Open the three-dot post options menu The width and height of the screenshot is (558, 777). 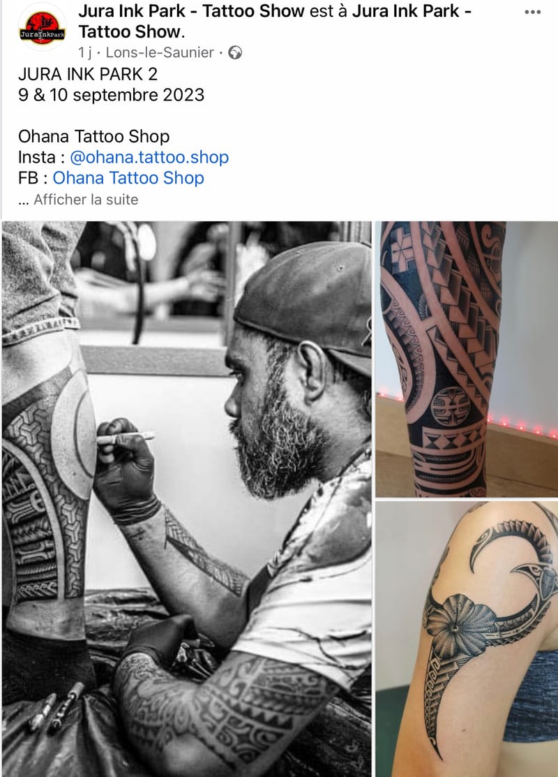point(532,12)
